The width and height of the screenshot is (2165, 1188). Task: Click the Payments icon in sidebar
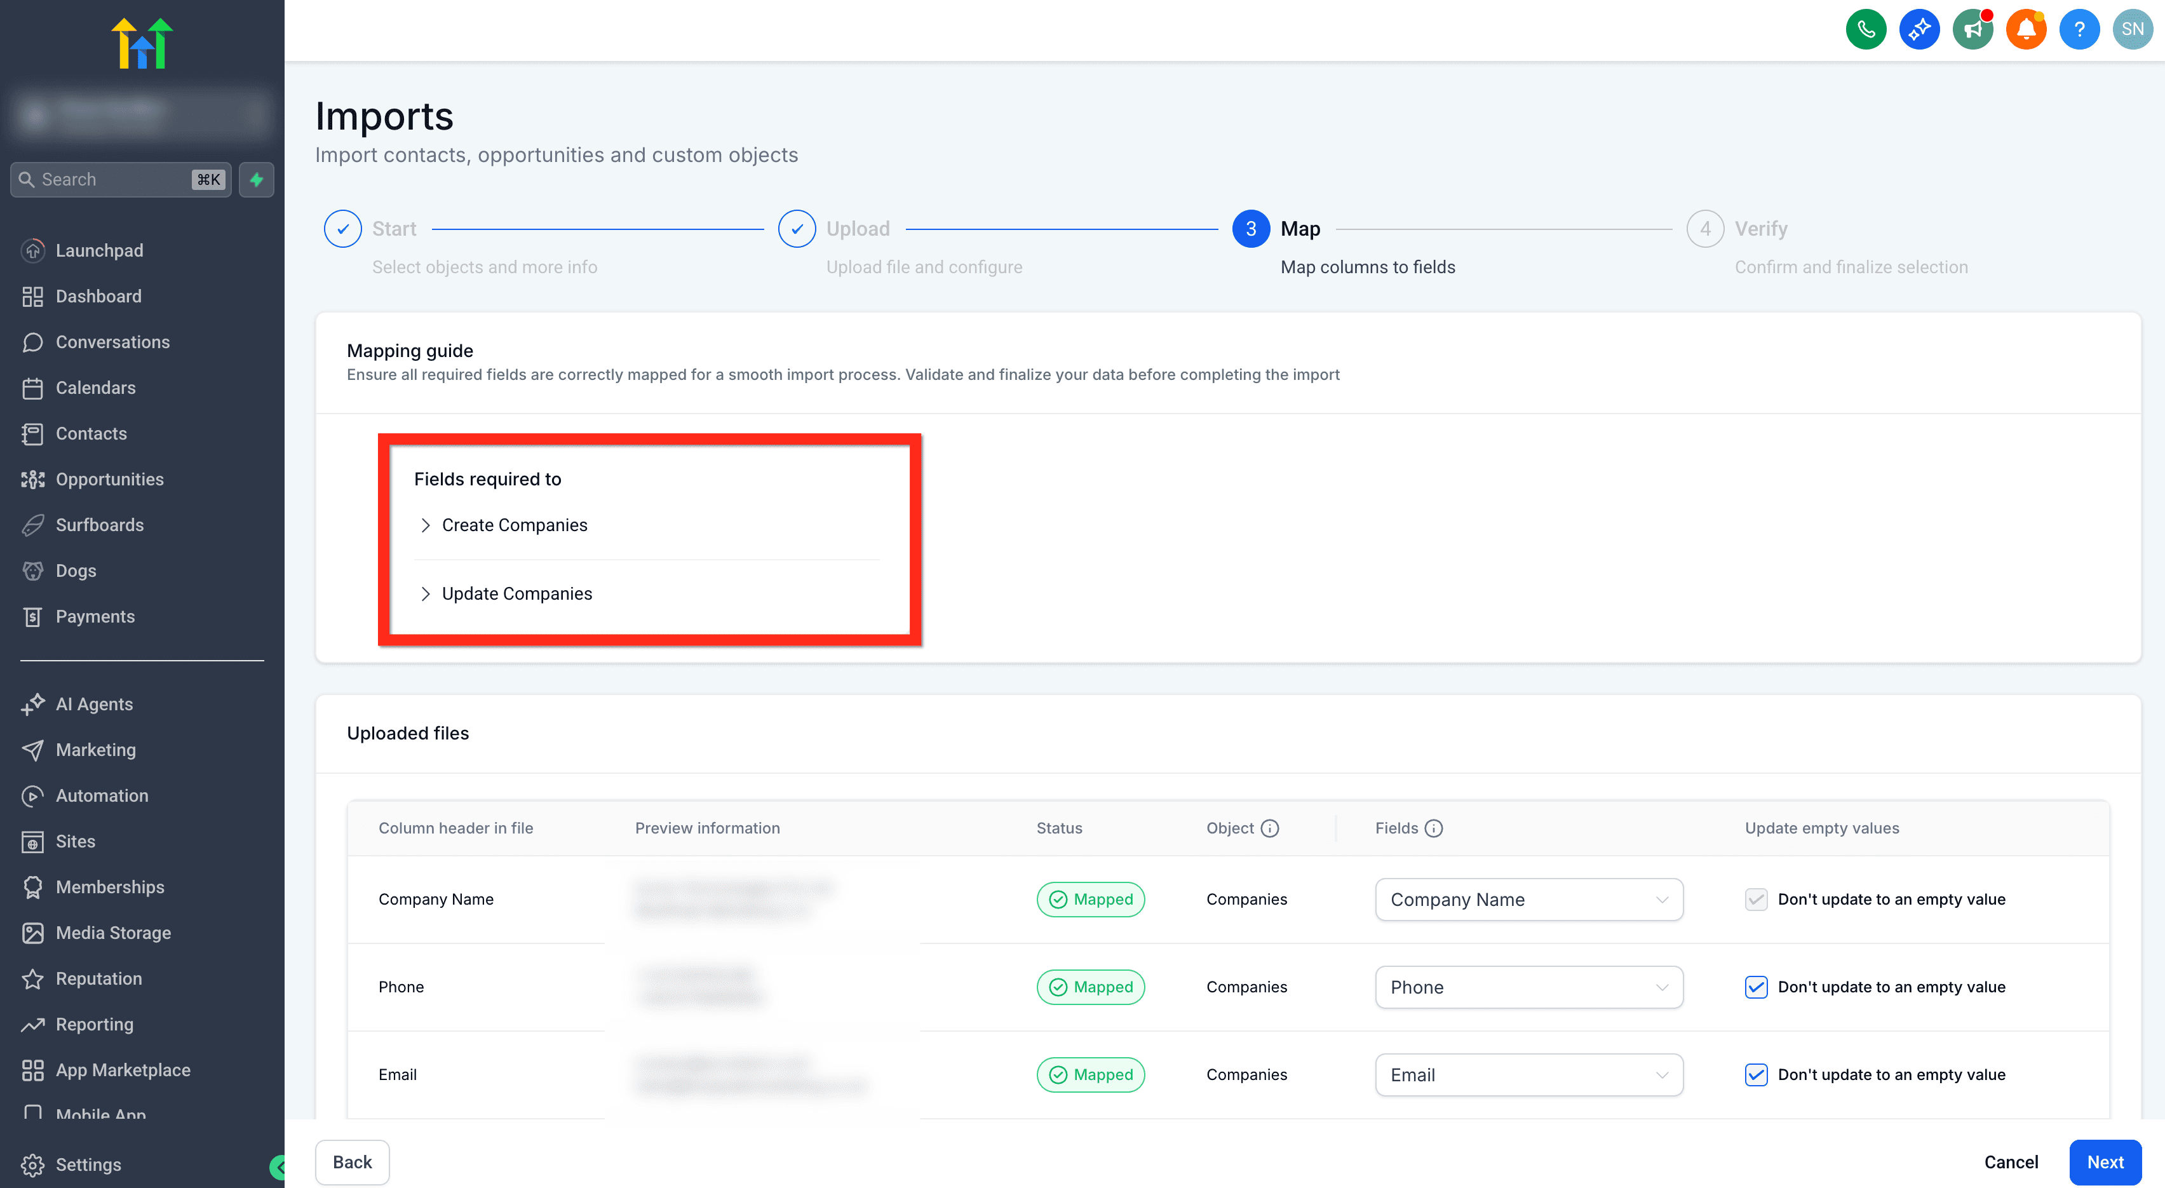click(x=33, y=616)
